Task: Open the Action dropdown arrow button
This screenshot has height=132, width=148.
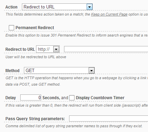Action: (89, 7)
